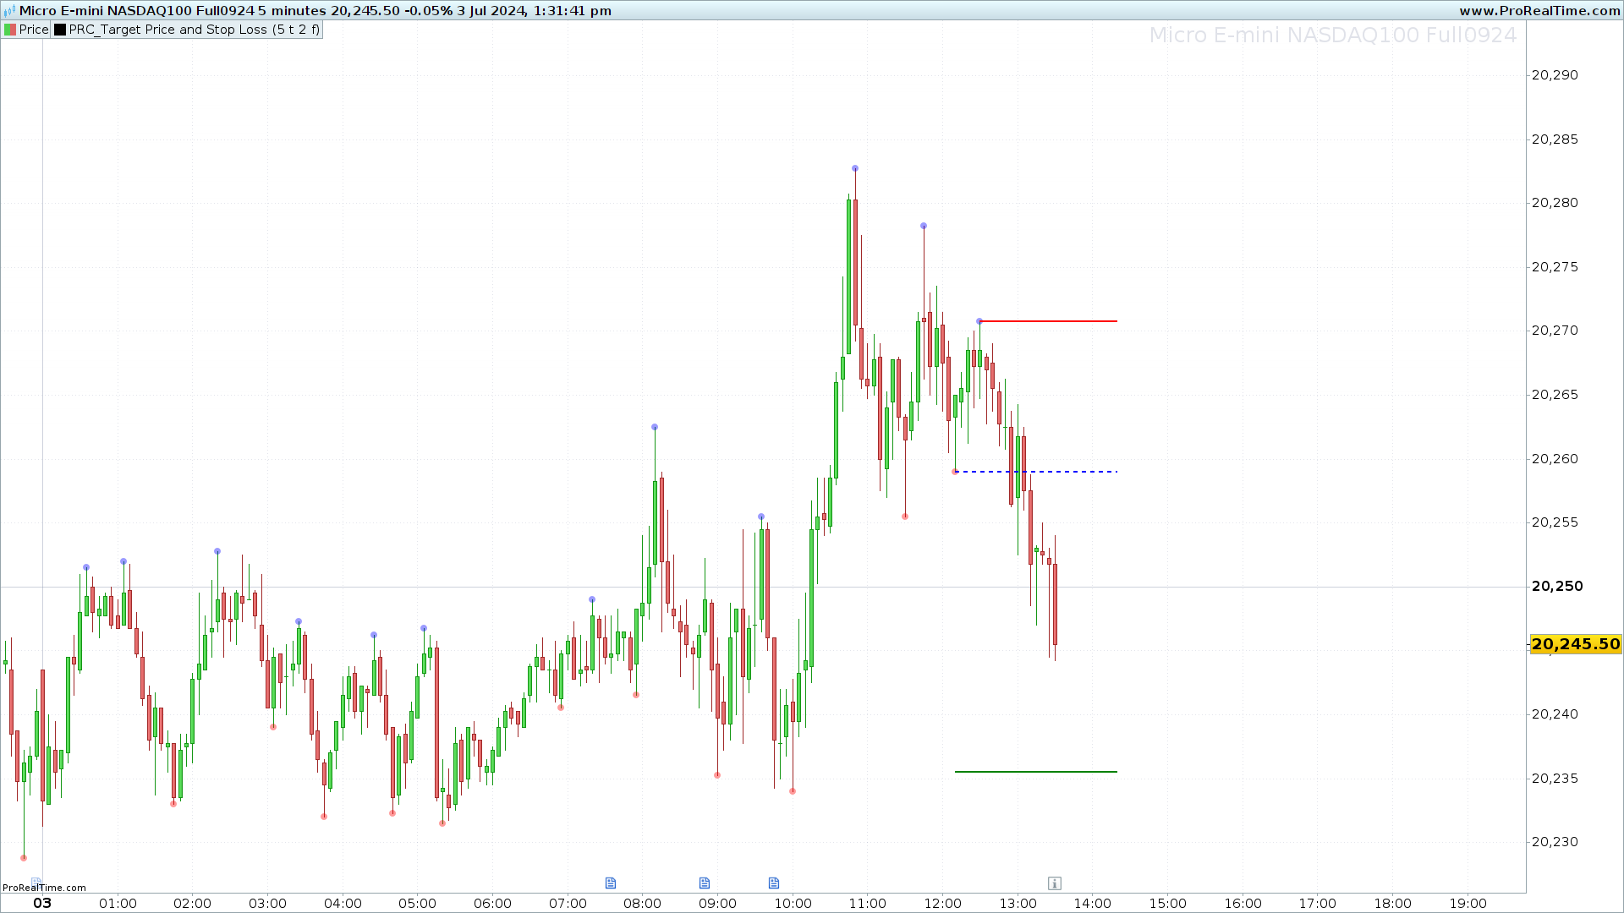The image size is (1624, 913).
Task: Click the faded document icon above ProRealTime.com
Action: 36,881
